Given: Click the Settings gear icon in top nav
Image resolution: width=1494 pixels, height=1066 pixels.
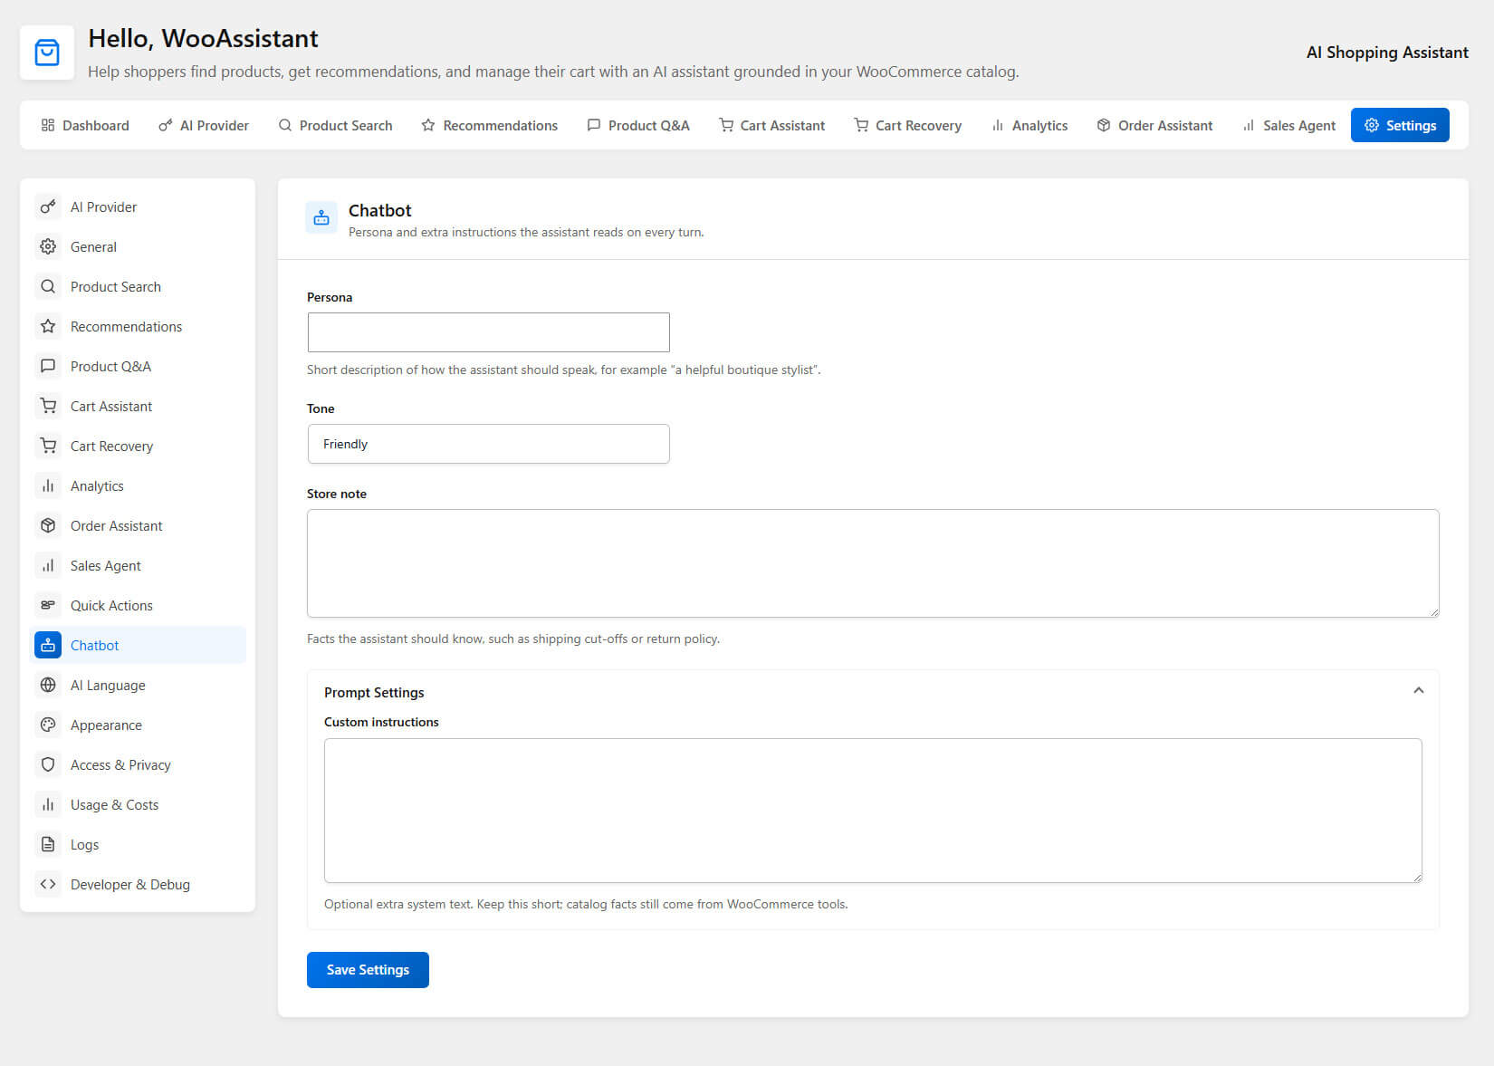Looking at the screenshot, I should tap(1372, 125).
